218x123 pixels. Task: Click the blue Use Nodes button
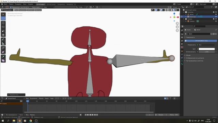coord(201,41)
